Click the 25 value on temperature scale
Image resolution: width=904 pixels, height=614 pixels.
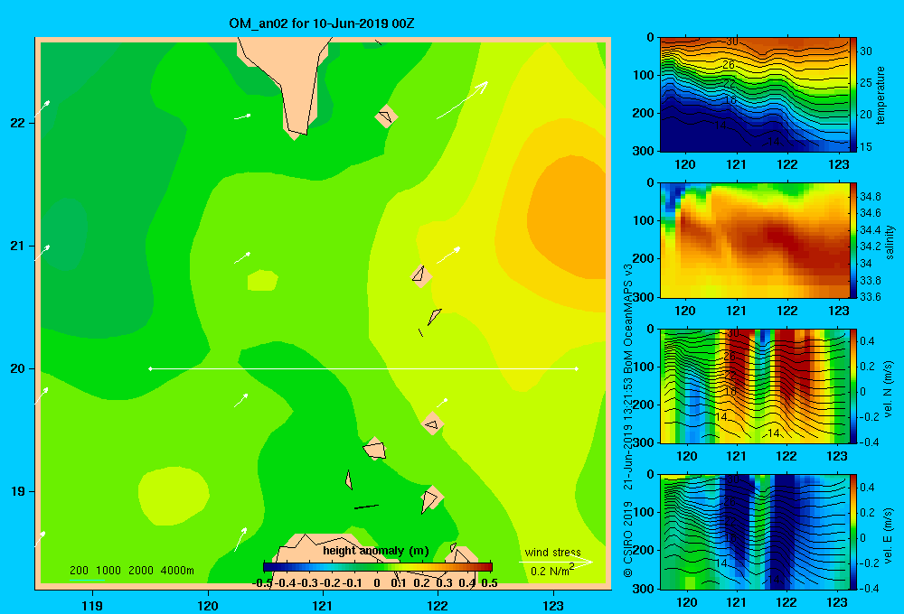click(x=866, y=83)
